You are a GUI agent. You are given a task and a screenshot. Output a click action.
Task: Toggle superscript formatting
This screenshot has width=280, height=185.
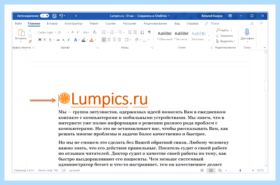69,40
